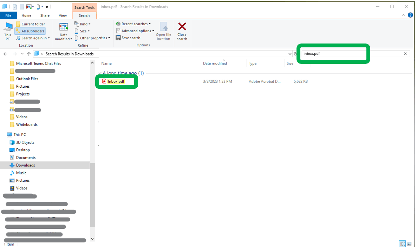Click the quick access properties checkmark icon
The height and width of the screenshot is (247, 417).
(15, 7)
